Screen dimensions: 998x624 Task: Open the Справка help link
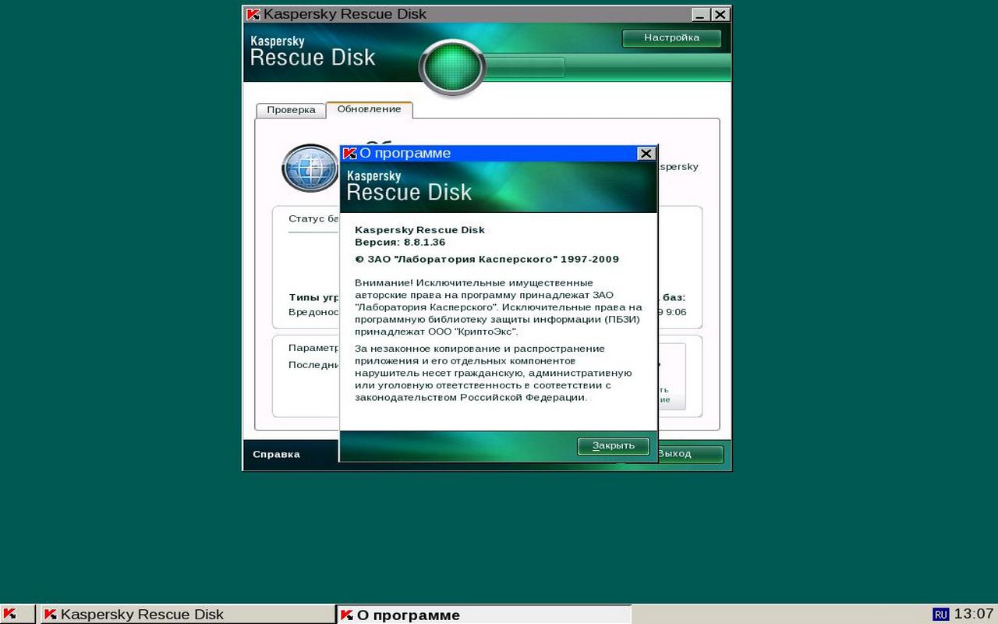276,454
